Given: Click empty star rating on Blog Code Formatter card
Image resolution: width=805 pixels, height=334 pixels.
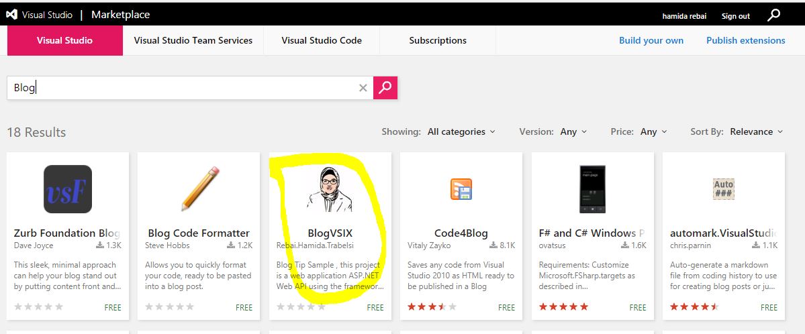Looking at the screenshot, I should [169, 307].
